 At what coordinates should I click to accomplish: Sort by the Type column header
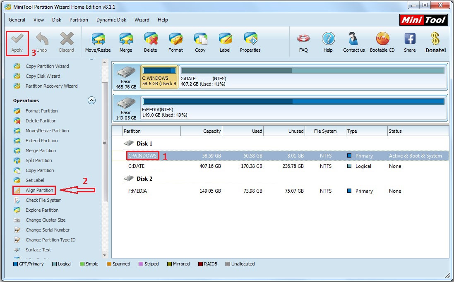pyautogui.click(x=367, y=131)
